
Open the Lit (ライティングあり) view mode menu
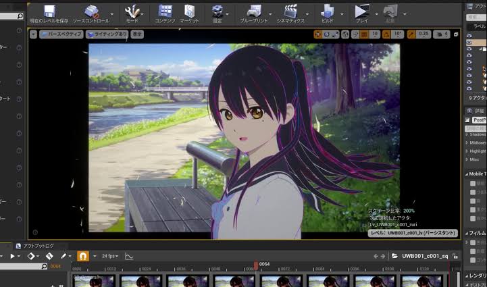click(x=107, y=34)
